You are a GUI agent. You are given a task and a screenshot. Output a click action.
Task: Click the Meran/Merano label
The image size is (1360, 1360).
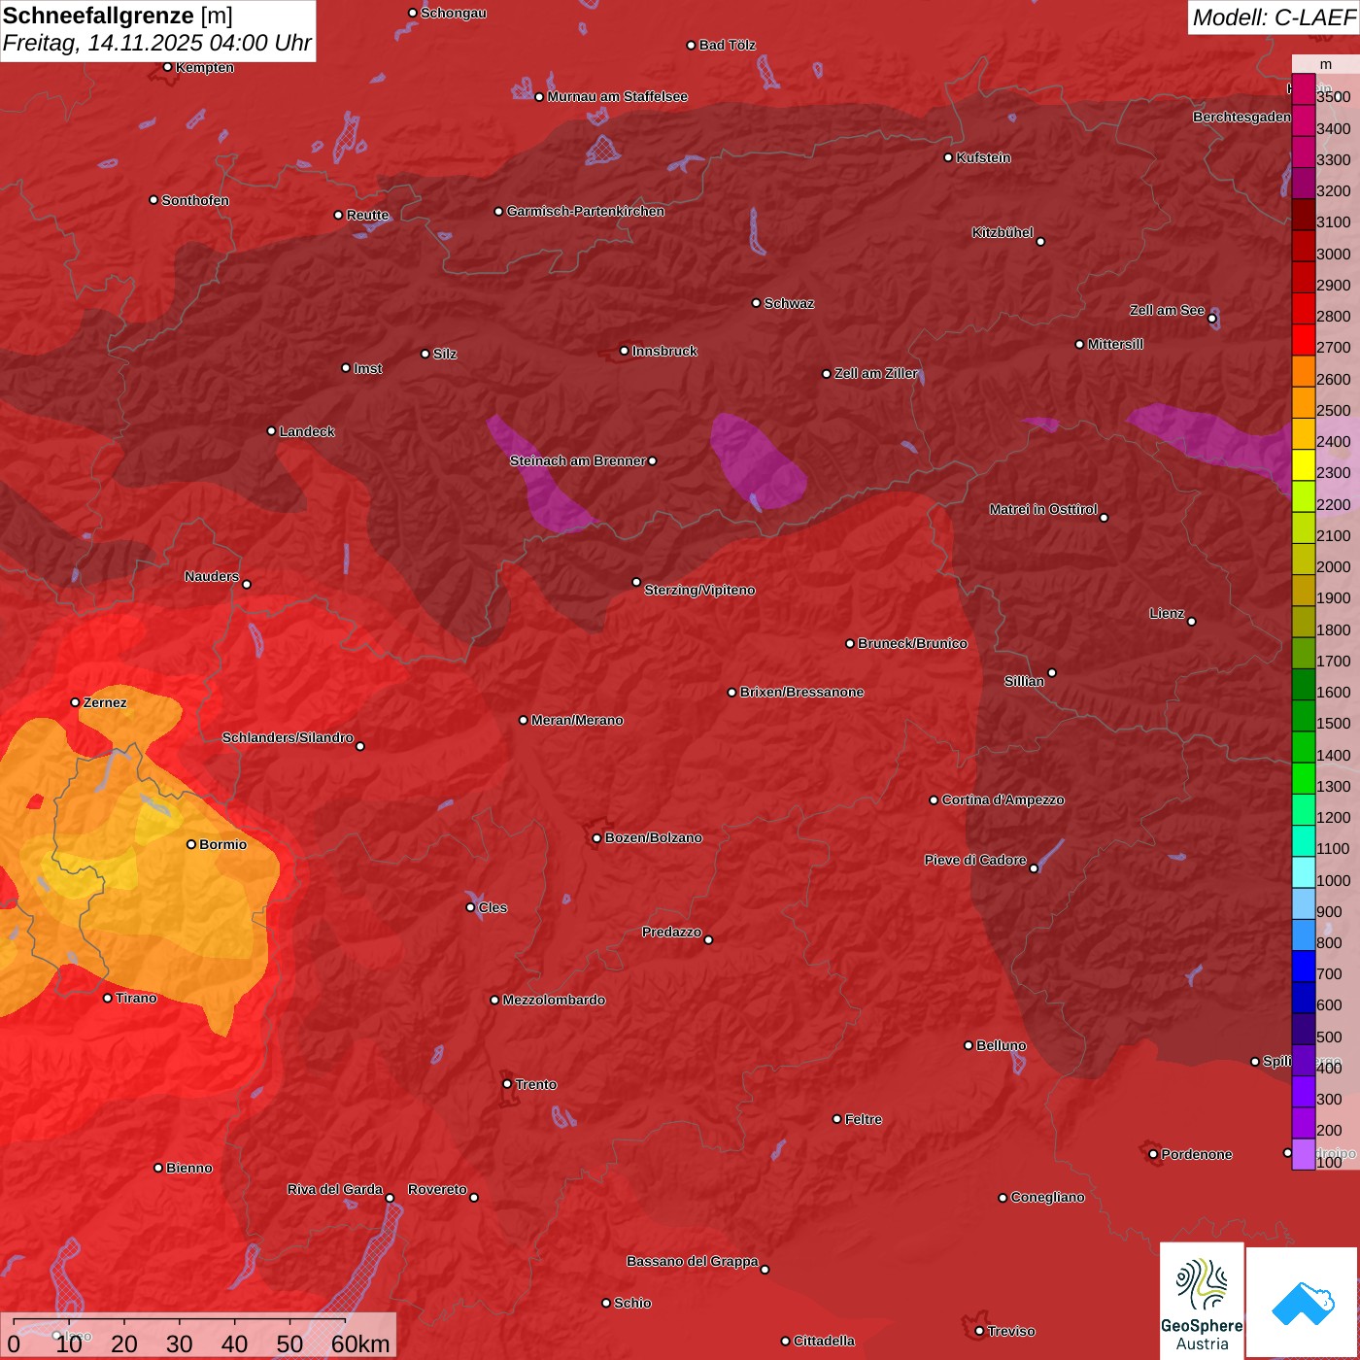[x=578, y=721]
